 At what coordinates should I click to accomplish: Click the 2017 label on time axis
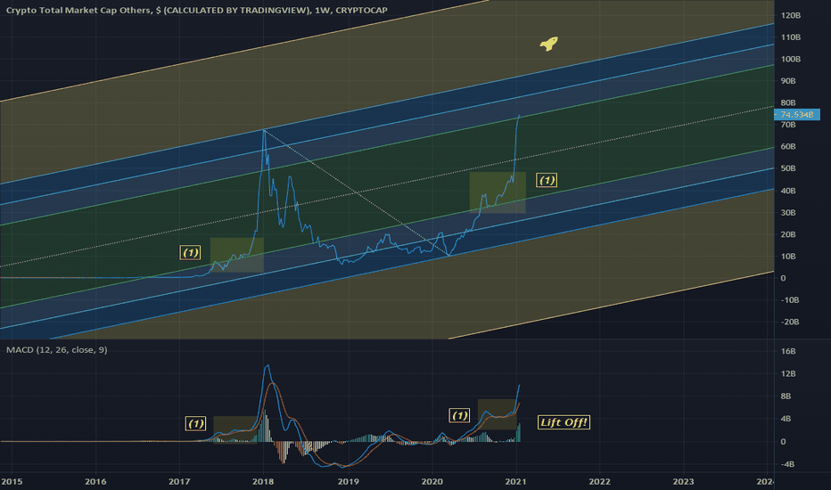coord(179,481)
